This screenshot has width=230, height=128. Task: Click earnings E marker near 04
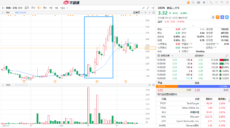tap(97, 81)
